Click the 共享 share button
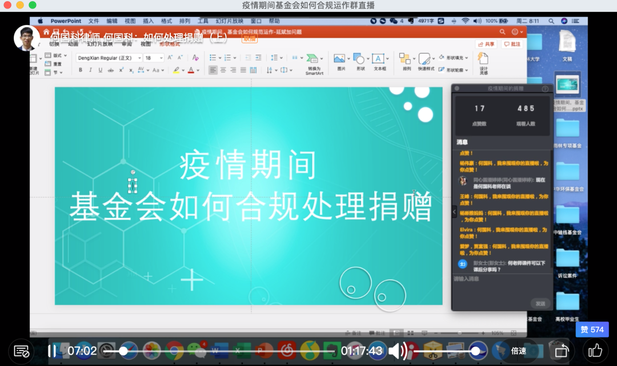The height and width of the screenshot is (366, 617). pyautogui.click(x=486, y=44)
